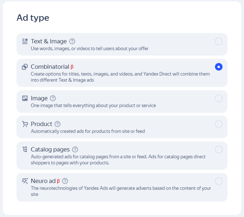Click the Product shopping cart icon
The height and width of the screenshot is (217, 244).
click(25, 124)
